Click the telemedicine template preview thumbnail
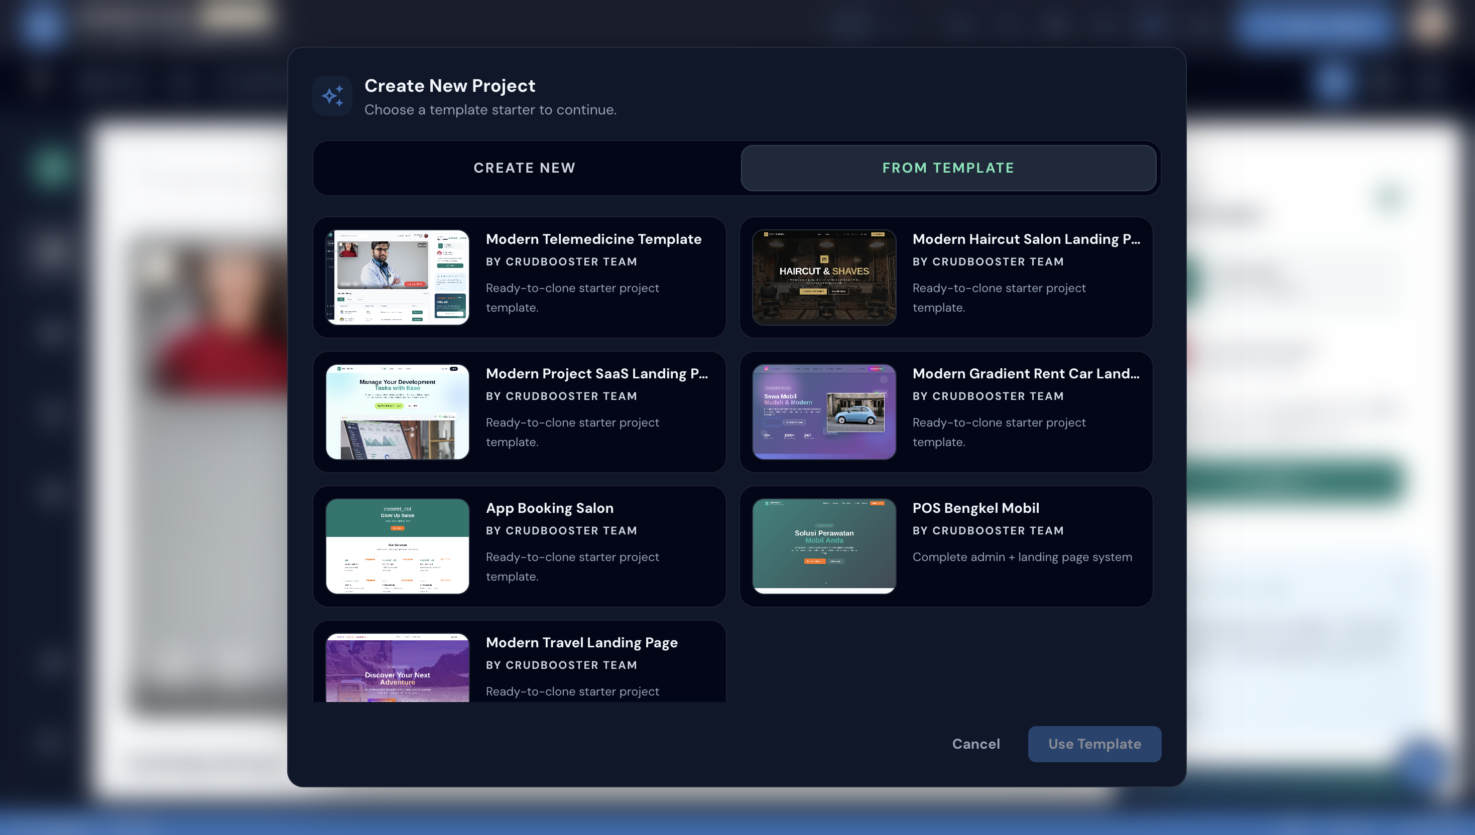The image size is (1475, 835). [397, 277]
